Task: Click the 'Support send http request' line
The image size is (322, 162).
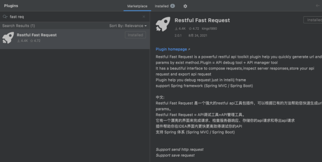Action: (179, 149)
